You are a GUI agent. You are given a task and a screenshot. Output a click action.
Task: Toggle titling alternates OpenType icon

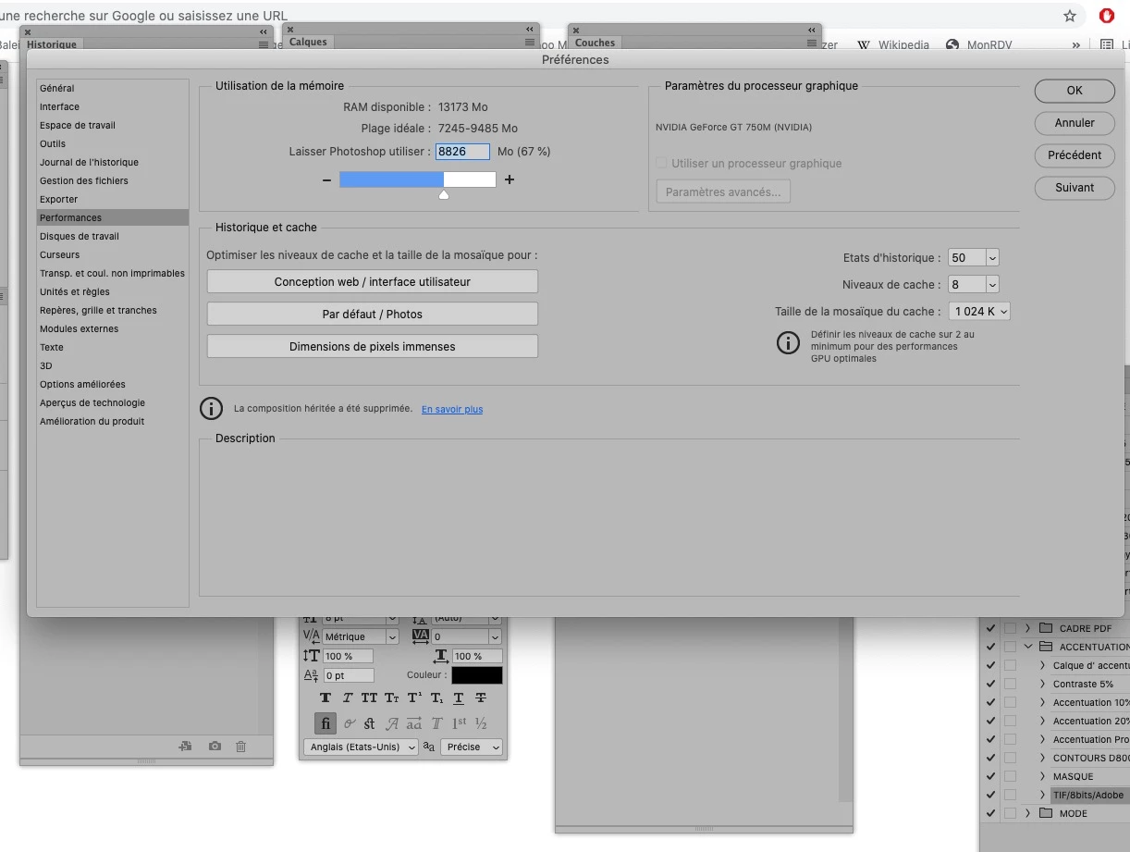(x=436, y=723)
